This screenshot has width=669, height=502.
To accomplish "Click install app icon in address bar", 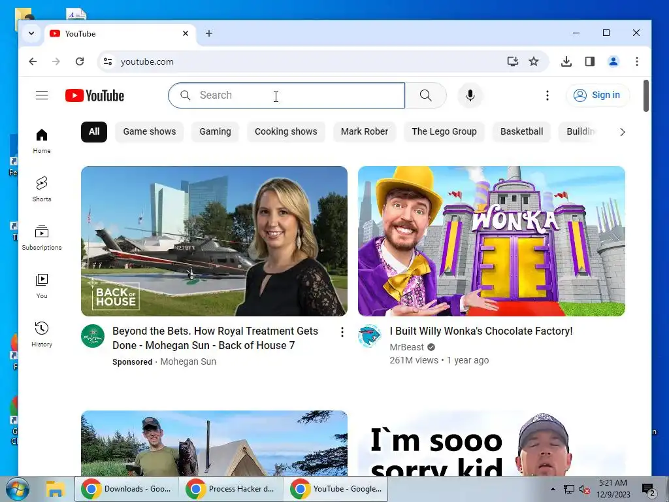I will tap(512, 61).
